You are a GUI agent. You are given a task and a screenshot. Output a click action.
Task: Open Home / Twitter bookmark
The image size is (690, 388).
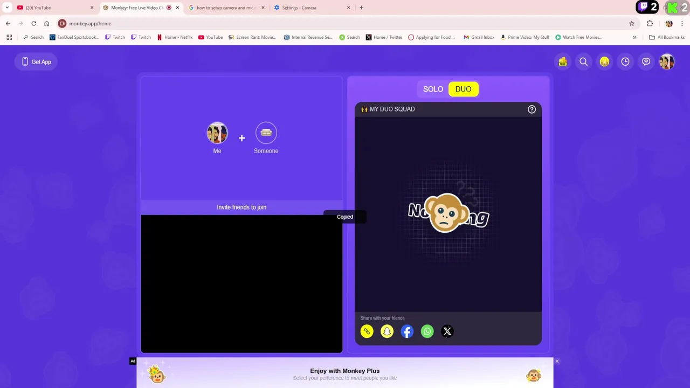pos(384,37)
